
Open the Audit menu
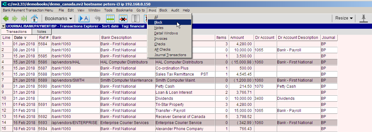[175, 10]
